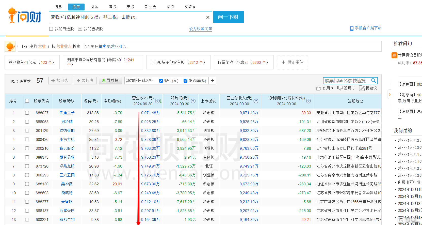Click the orange mascot icon beside the query hint
Screen dimensions: 422x225
pos(10,46)
